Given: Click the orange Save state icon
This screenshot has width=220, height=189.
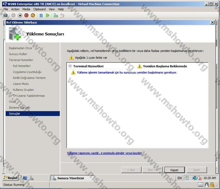Looking at the screenshot, I should click(33, 15).
